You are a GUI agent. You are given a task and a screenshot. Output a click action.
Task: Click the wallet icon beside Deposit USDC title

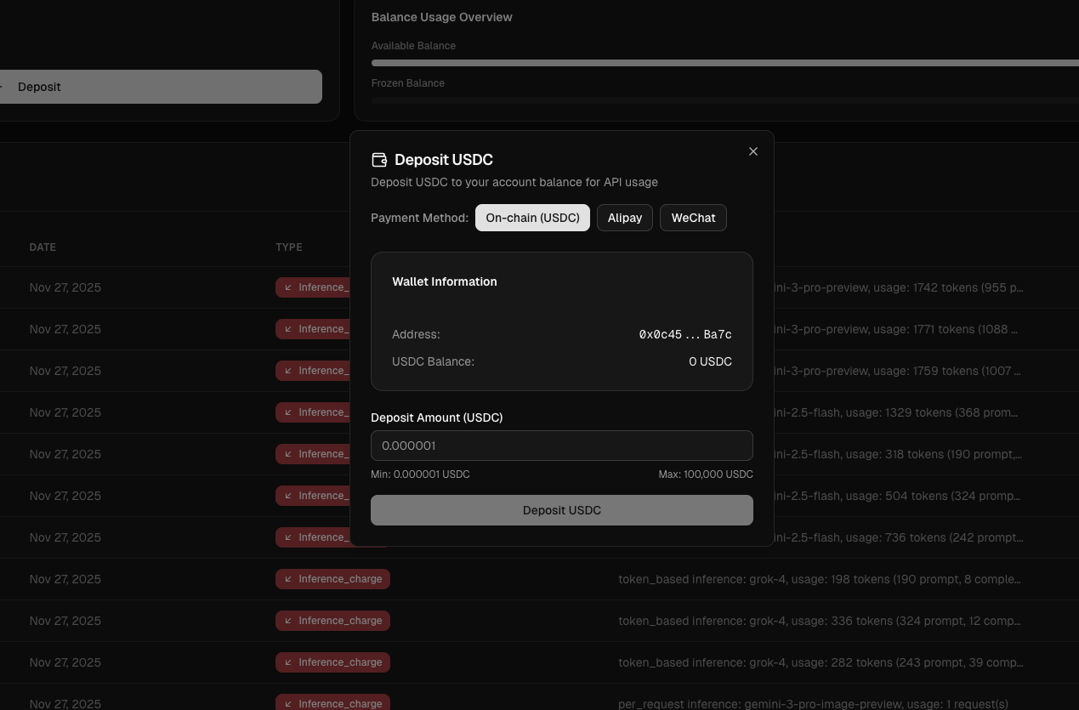pyautogui.click(x=379, y=160)
